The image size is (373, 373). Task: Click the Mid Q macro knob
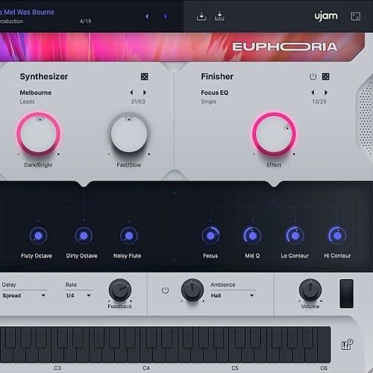click(253, 236)
